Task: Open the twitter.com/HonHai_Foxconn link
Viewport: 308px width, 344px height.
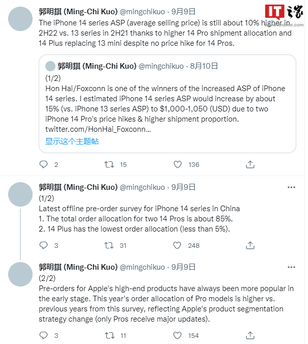Action: pyautogui.click(x=98, y=129)
